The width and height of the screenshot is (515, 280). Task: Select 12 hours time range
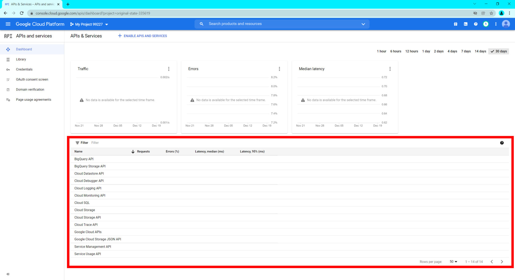click(x=411, y=51)
